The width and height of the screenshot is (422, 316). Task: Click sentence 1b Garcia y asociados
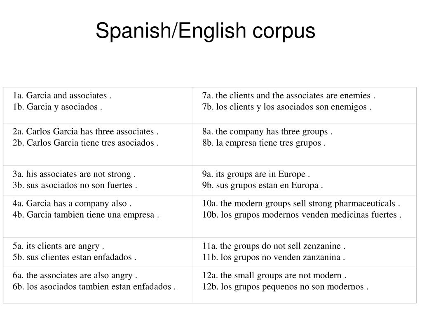pos(57,107)
